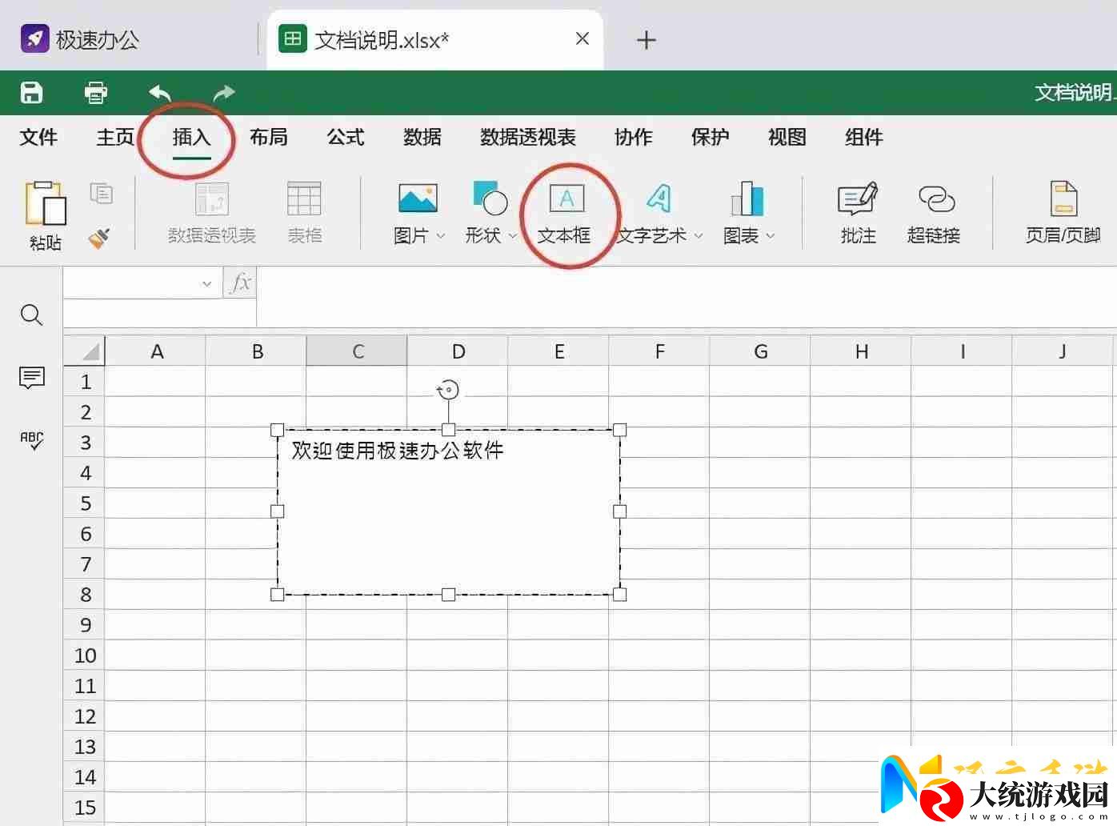Switch to the 视图 tab

point(787,138)
